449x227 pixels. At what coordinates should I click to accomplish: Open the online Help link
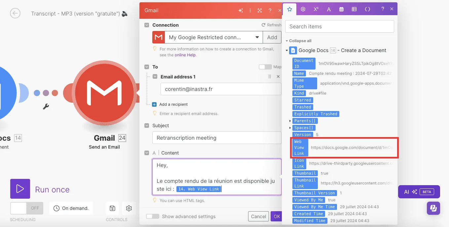185,55
